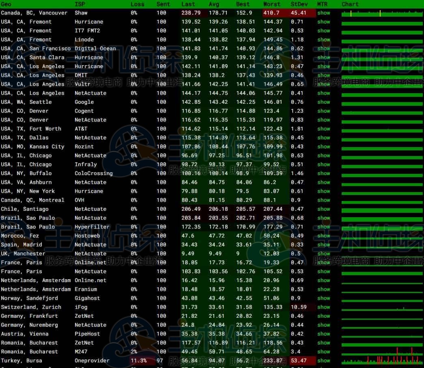Click the HyperFilter ISP cell

(92, 227)
